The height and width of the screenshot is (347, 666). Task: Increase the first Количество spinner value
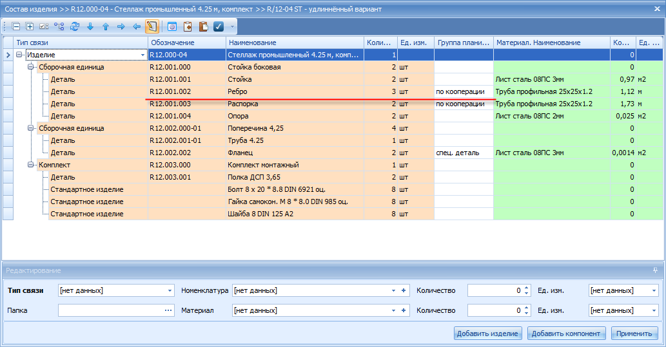tap(526, 288)
